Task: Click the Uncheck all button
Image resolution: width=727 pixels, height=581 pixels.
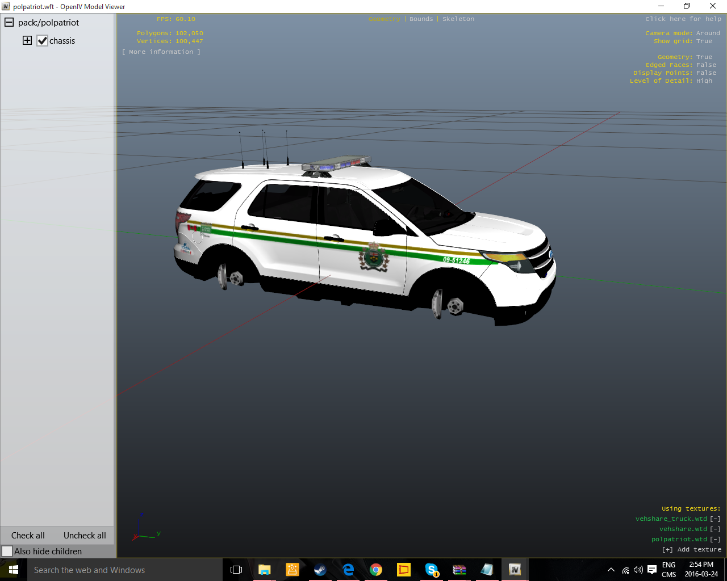Action: pyautogui.click(x=85, y=535)
